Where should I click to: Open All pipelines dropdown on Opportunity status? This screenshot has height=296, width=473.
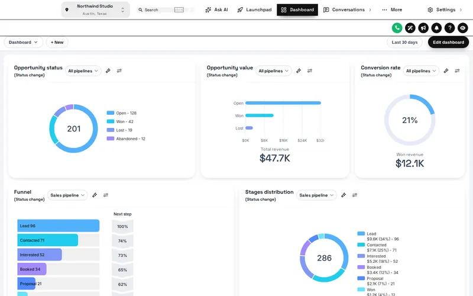click(x=83, y=71)
